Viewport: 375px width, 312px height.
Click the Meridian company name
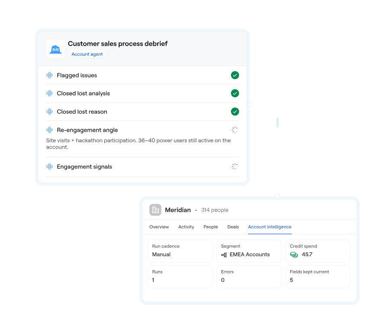(x=178, y=210)
